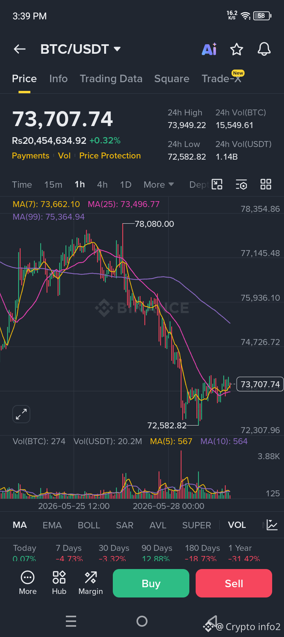This screenshot has height=637, width=284.
Task: Tap the Today performance value
Action: [x=24, y=559]
